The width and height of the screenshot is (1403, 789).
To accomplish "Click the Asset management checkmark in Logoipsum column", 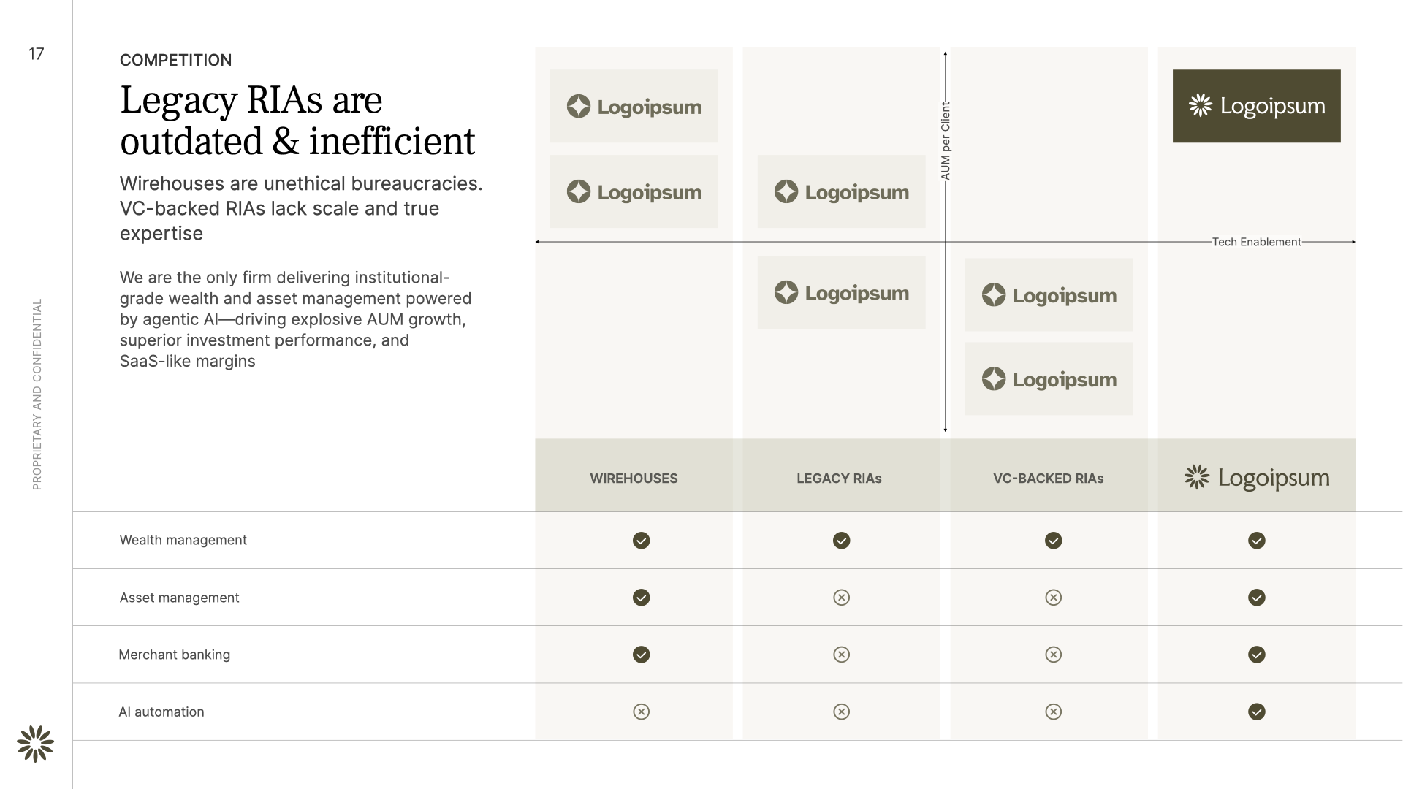I will (x=1256, y=598).
